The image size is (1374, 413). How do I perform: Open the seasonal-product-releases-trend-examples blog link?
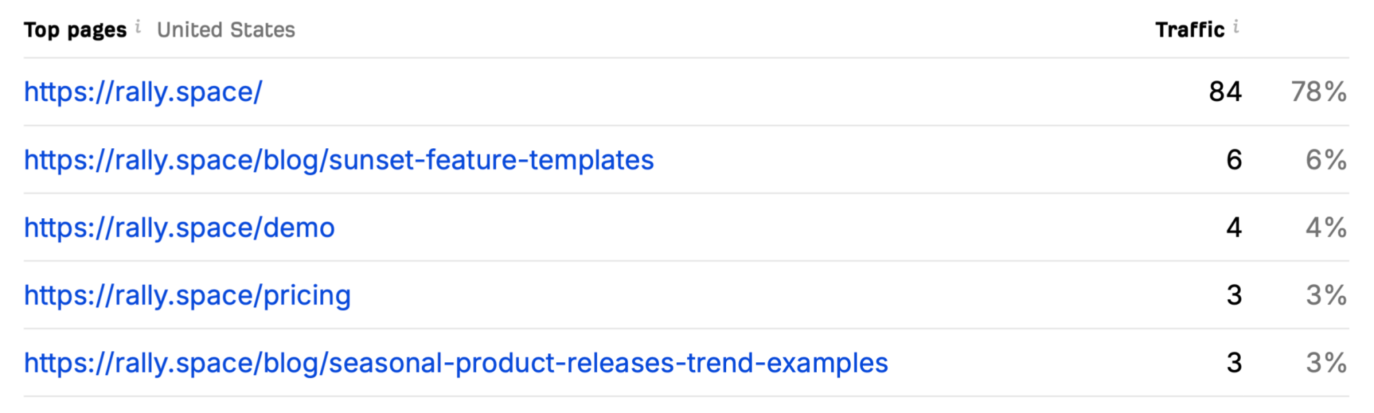point(456,363)
